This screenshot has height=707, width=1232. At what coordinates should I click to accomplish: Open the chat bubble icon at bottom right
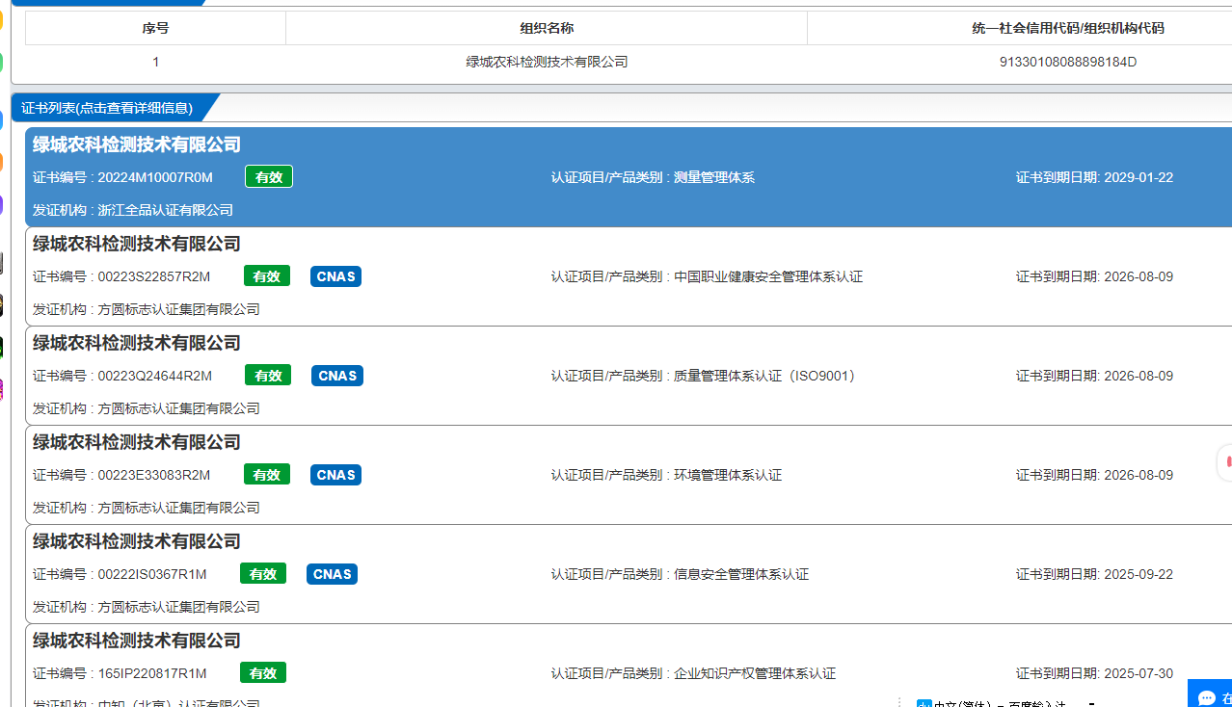[x=1206, y=697]
